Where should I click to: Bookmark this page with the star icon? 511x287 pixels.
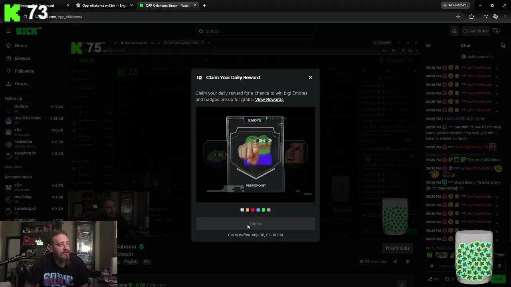tap(458, 17)
